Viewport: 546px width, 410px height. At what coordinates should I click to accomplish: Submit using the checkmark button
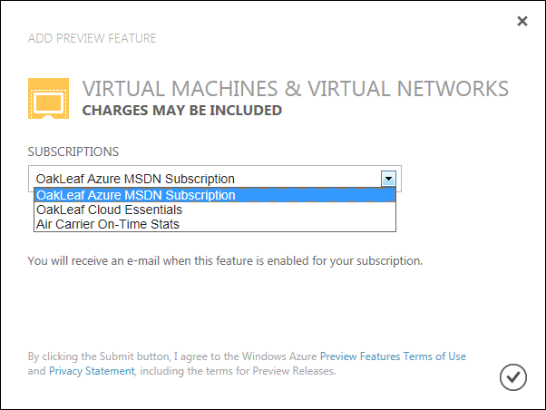[512, 376]
